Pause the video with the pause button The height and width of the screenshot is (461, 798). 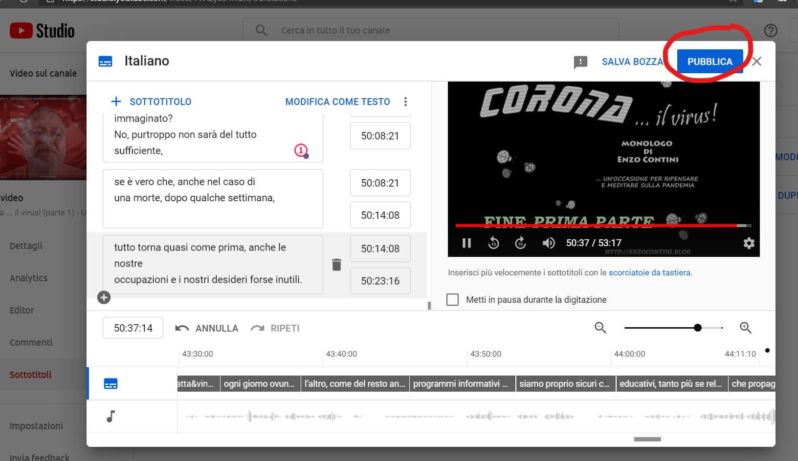pyautogui.click(x=466, y=243)
